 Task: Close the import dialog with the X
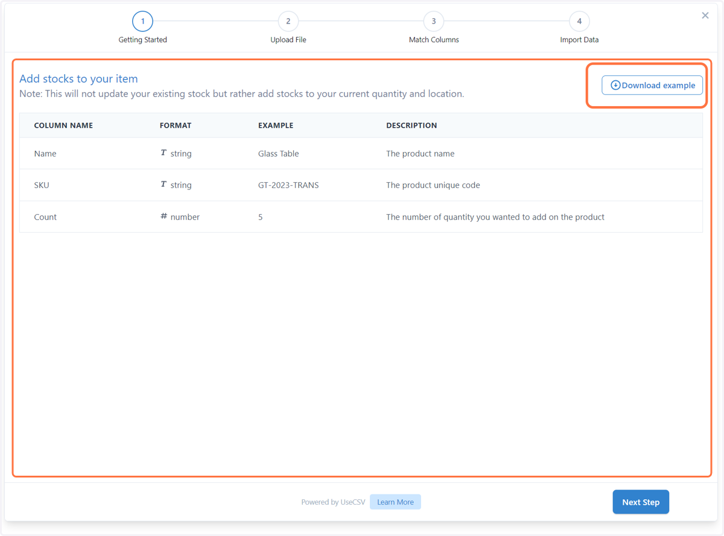[705, 16]
